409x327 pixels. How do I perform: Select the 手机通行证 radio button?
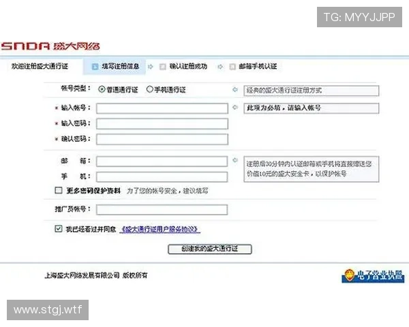pos(149,89)
